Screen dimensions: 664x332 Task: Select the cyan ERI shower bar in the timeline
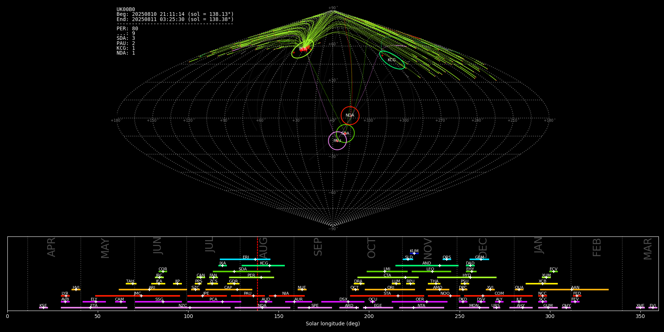point(245,259)
